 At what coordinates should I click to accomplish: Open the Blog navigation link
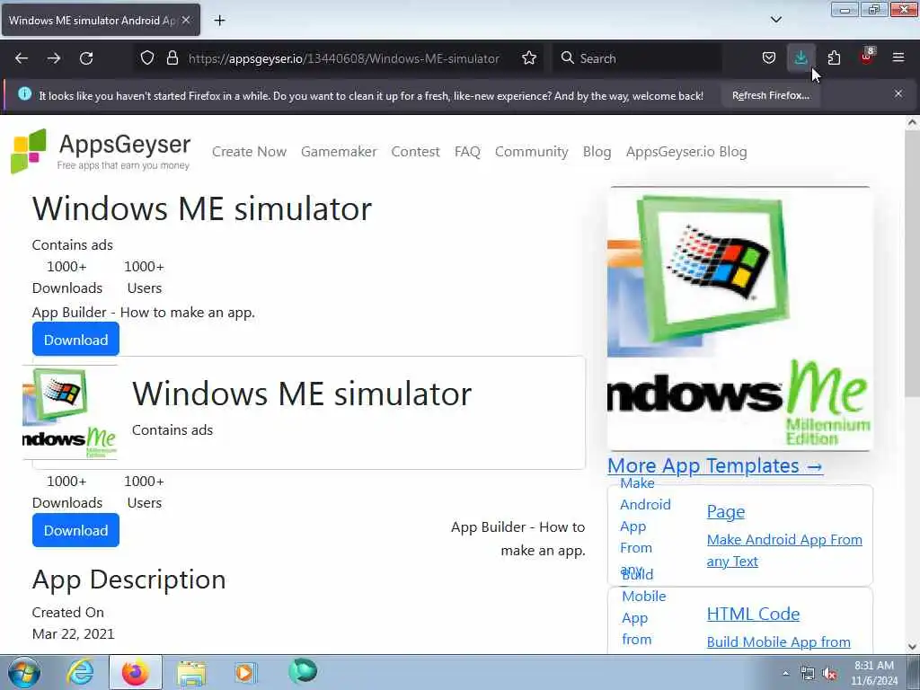[597, 151]
